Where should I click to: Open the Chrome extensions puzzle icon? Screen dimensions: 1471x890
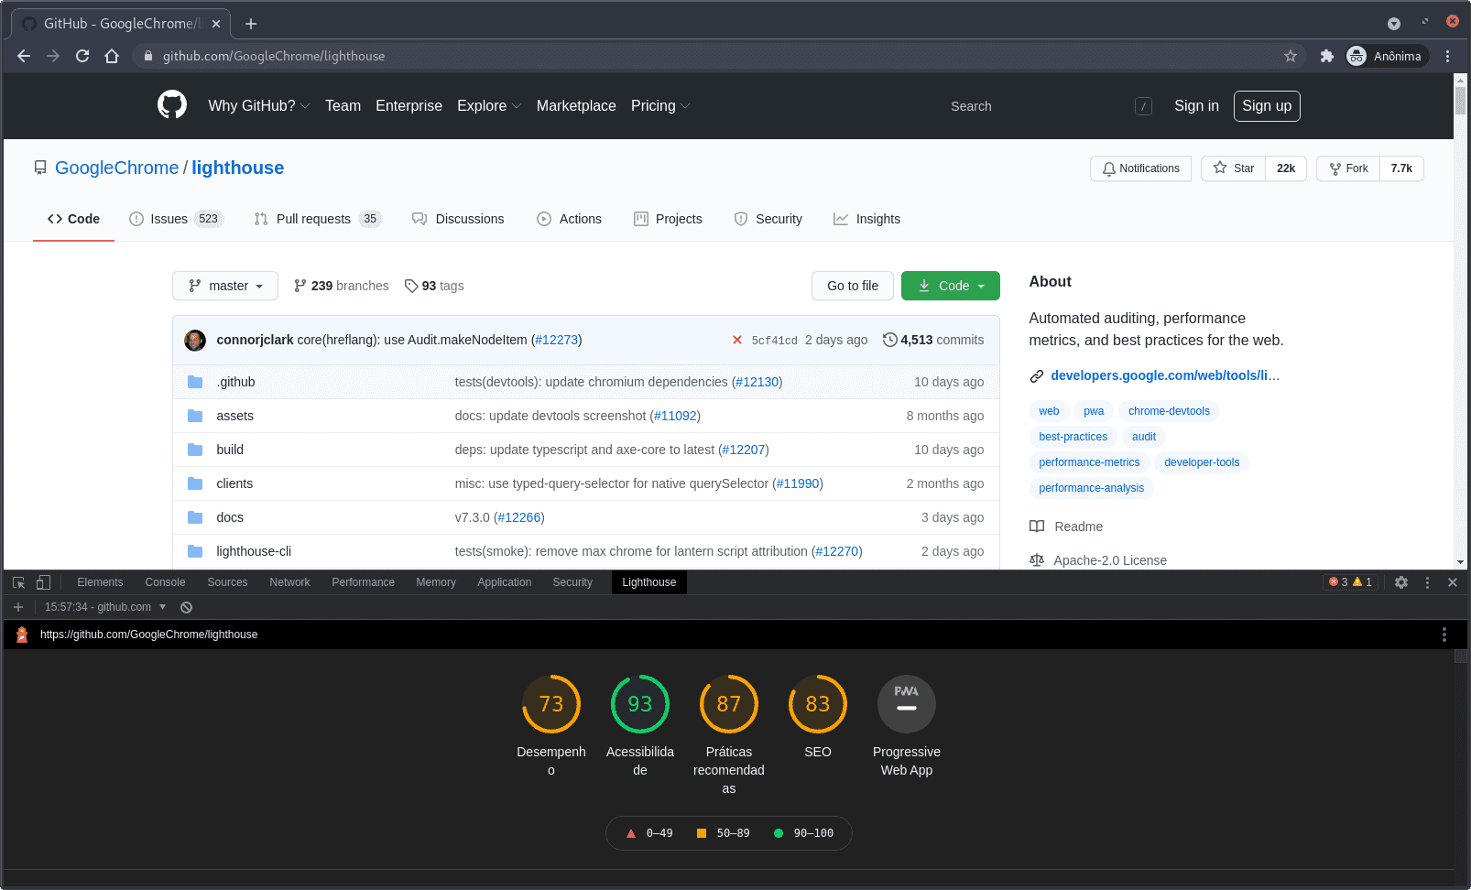click(x=1326, y=56)
